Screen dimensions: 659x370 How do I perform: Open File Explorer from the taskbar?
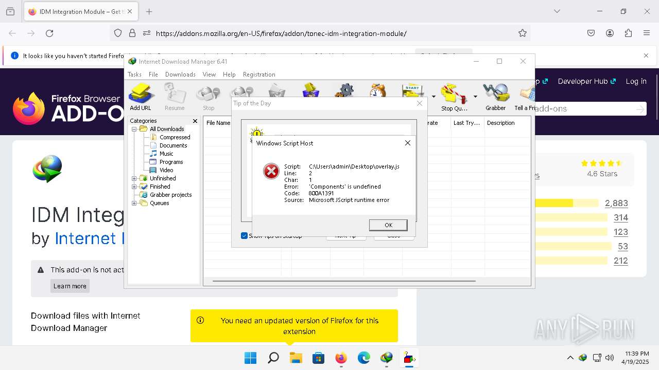click(x=296, y=358)
